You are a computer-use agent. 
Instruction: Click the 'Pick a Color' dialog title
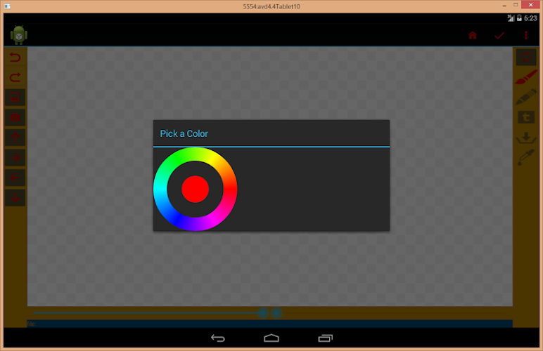point(184,133)
